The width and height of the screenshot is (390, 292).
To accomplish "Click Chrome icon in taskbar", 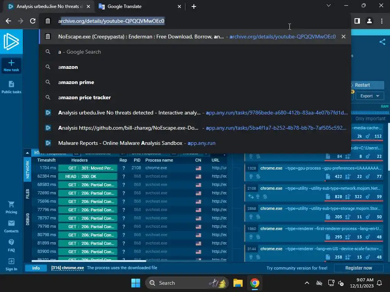I will [255, 283].
